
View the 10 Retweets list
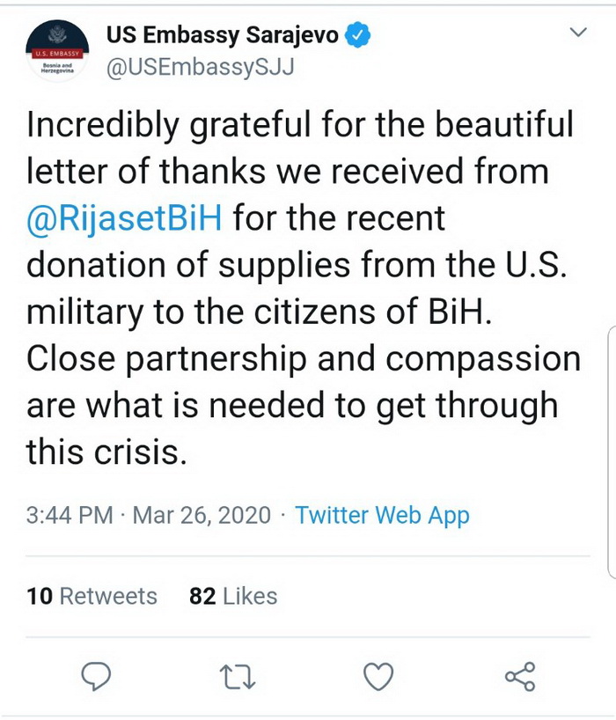[92, 596]
